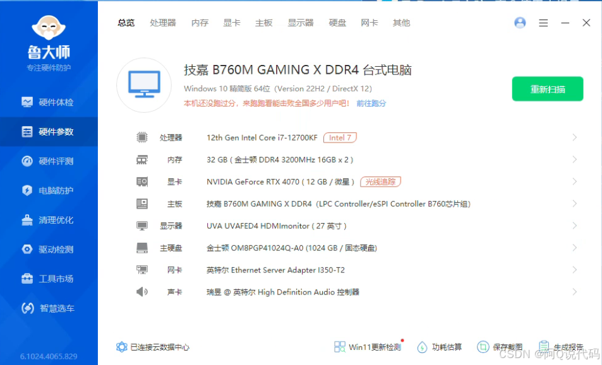Click the sound card speaker icon
Screen dimensions: 602x365
pyautogui.click(x=142, y=292)
